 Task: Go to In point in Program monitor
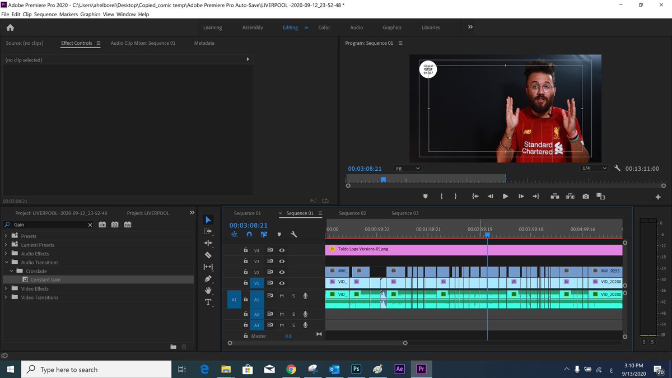click(x=475, y=197)
